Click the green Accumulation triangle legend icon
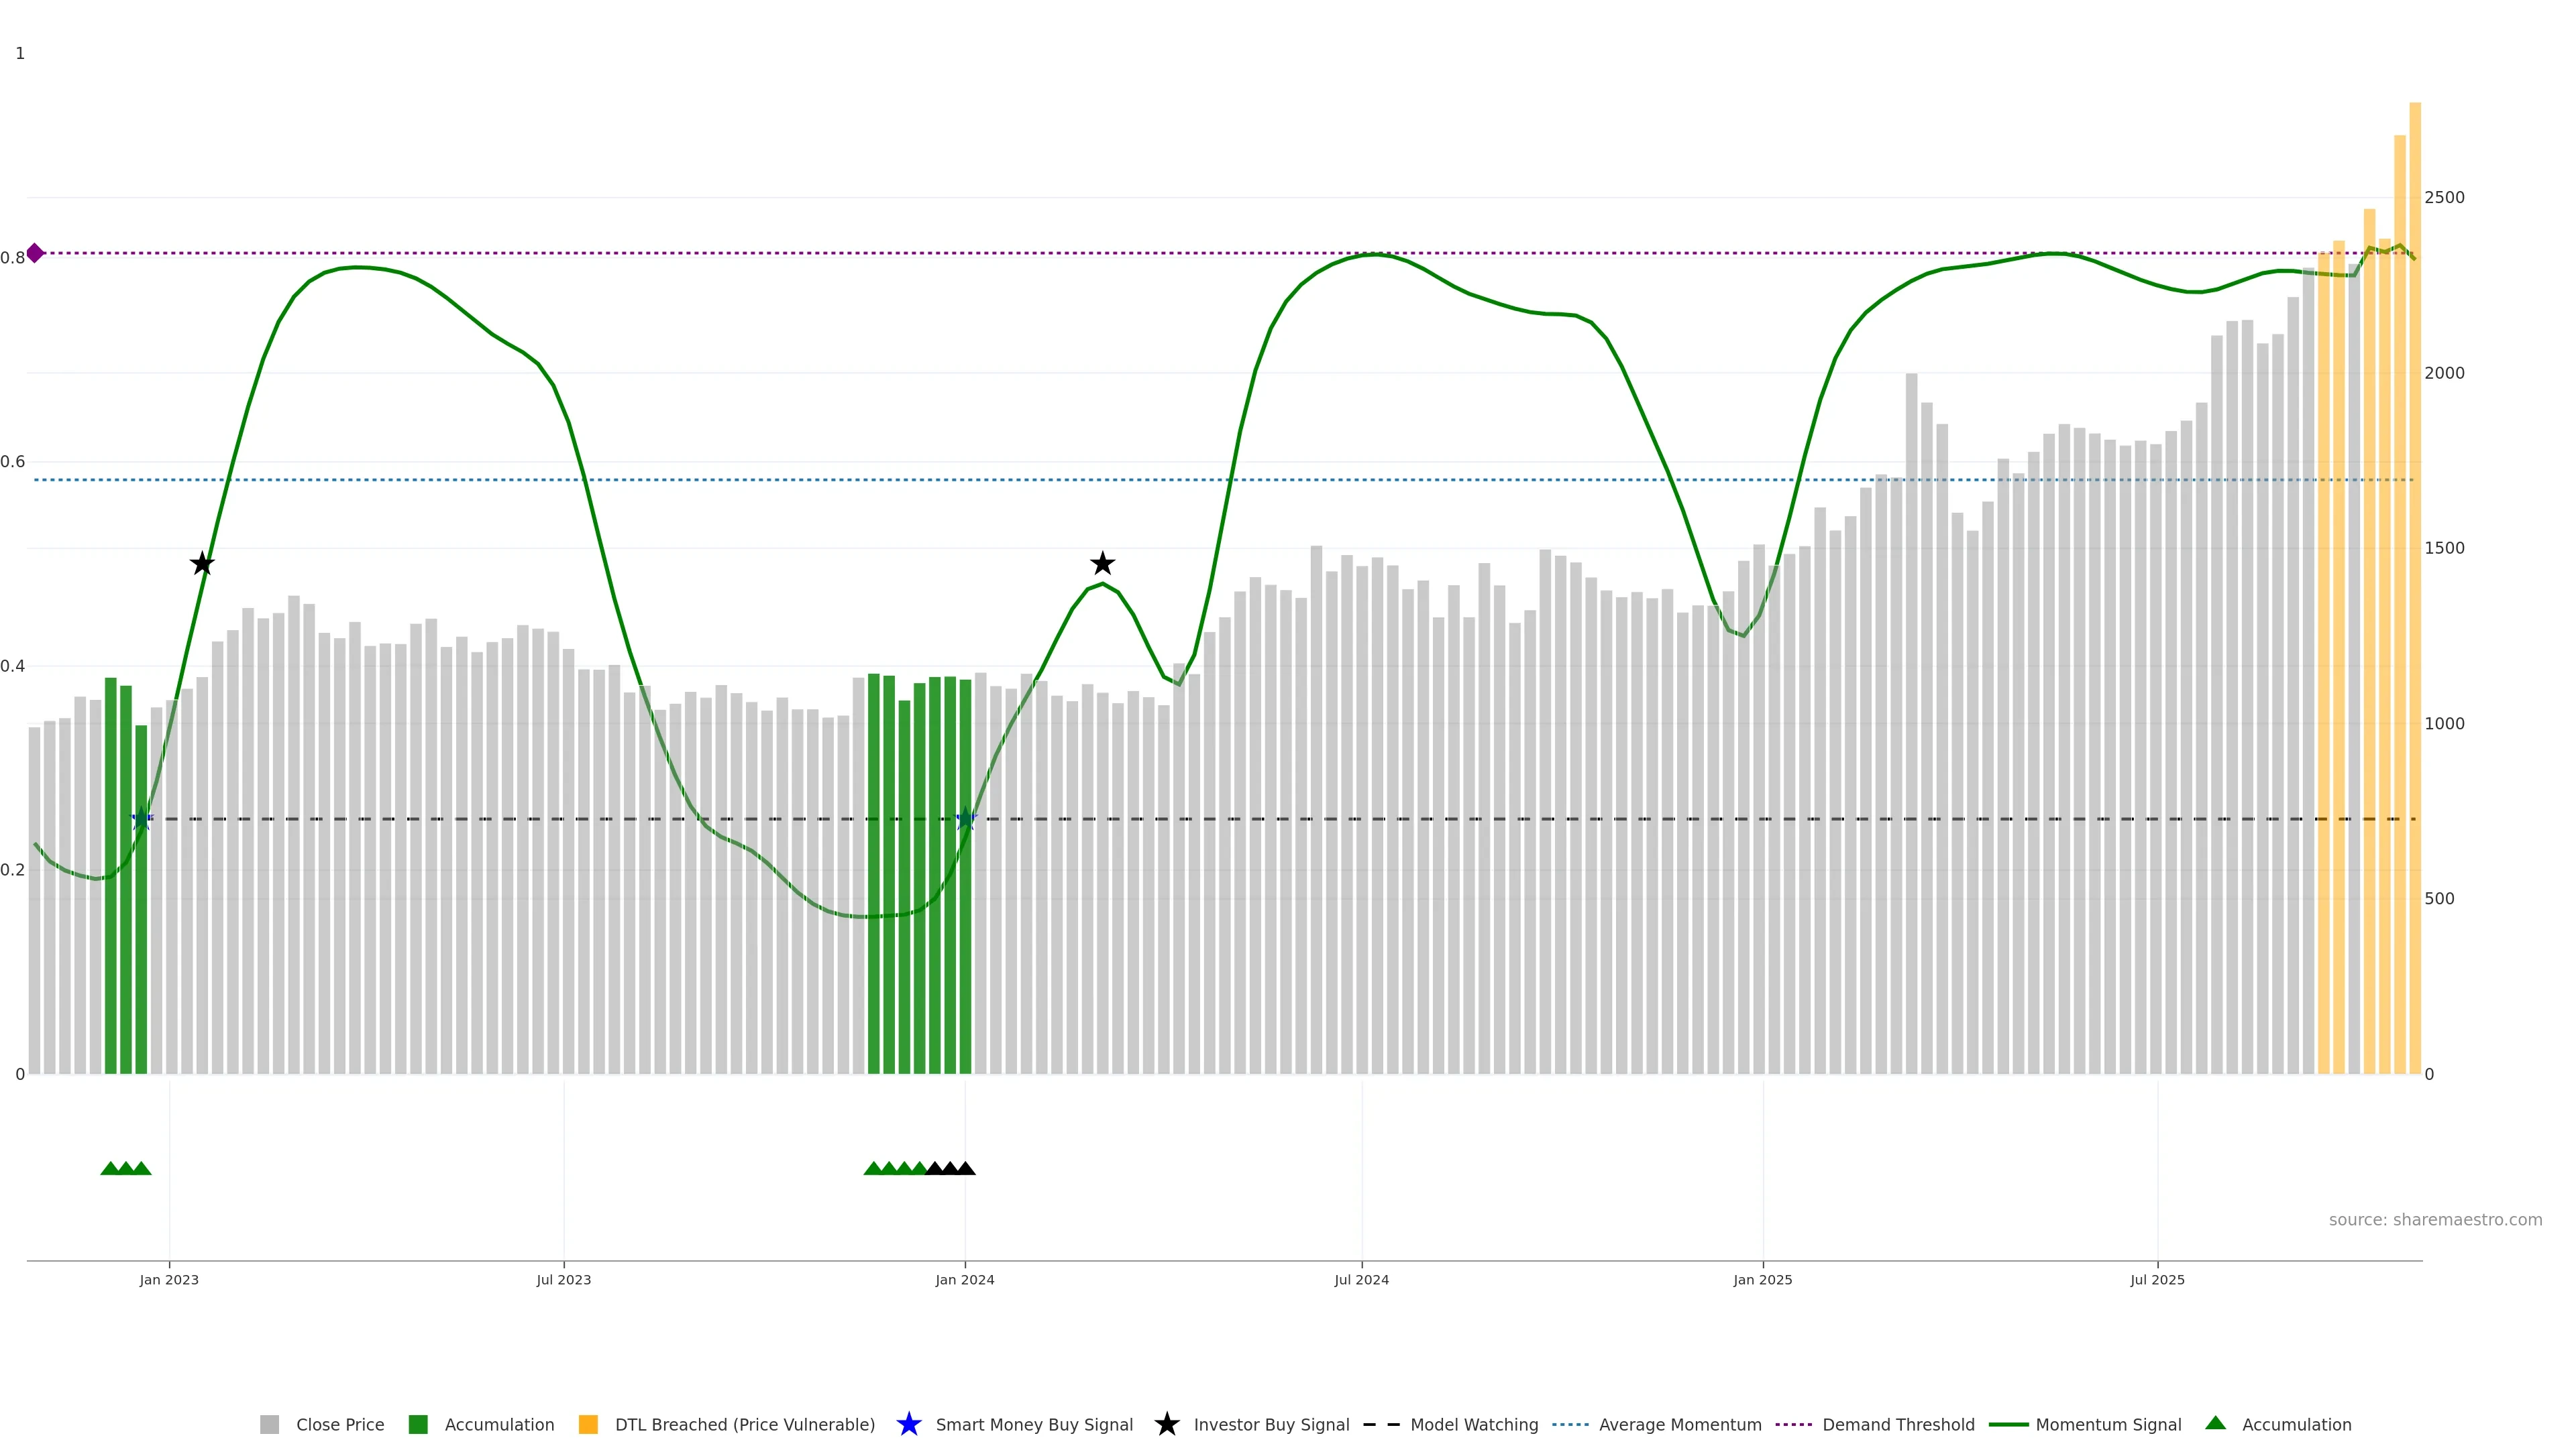The image size is (2576, 1448). (2215, 1423)
